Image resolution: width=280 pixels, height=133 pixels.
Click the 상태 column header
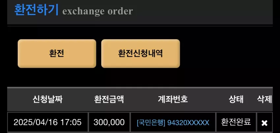236,99
